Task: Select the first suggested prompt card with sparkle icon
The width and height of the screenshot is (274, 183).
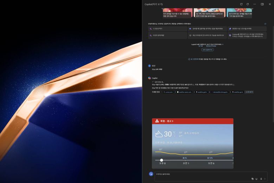Action: click(168, 29)
